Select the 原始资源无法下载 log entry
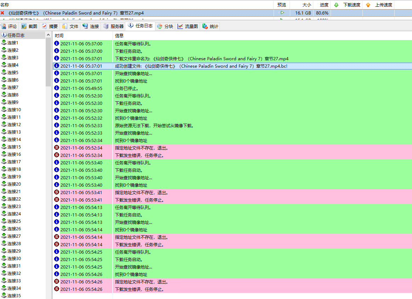Image resolution: width=412 pixels, height=299 pixels. tap(232, 126)
